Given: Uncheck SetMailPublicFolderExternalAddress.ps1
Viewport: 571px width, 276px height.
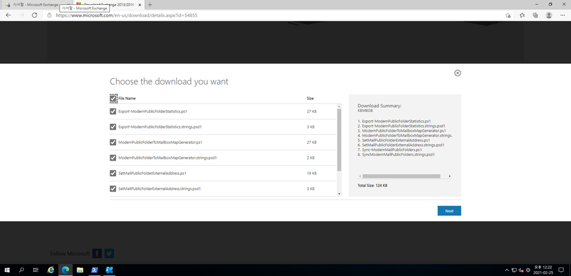Looking at the screenshot, I should pos(113,173).
